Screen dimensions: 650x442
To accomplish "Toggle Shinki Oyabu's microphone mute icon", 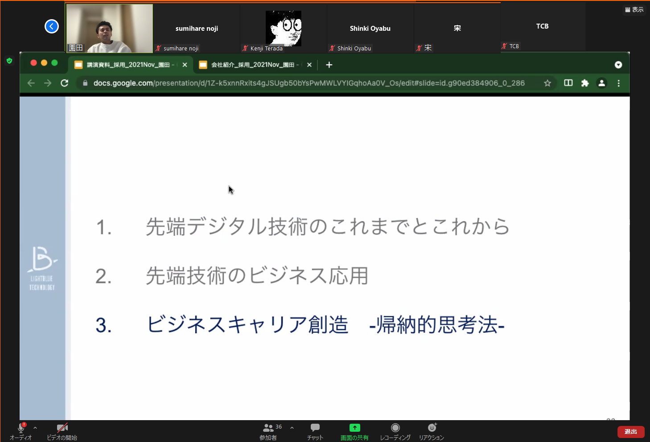I will coord(332,48).
